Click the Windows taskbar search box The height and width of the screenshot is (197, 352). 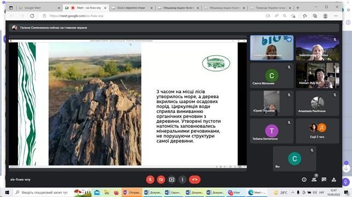tap(42, 193)
